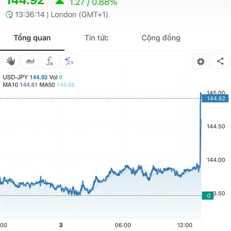The height and width of the screenshot is (231, 231).
Task: Click the 144.92 current price label
Action: point(215,99)
